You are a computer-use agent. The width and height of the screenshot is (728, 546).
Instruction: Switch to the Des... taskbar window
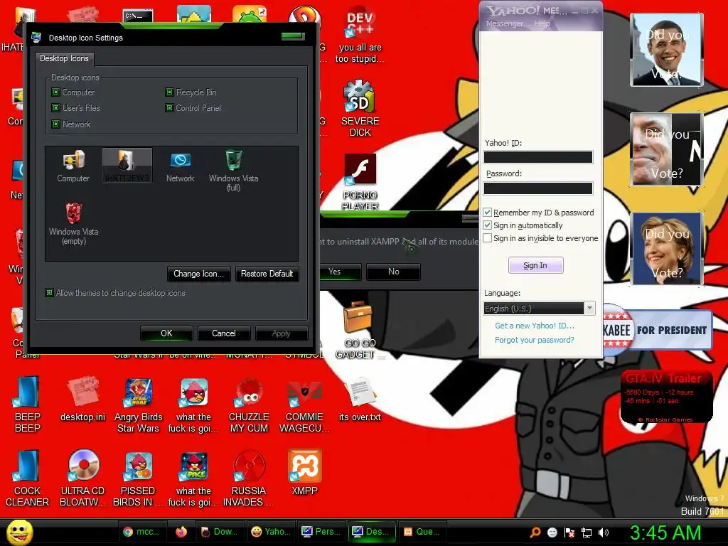(x=372, y=532)
